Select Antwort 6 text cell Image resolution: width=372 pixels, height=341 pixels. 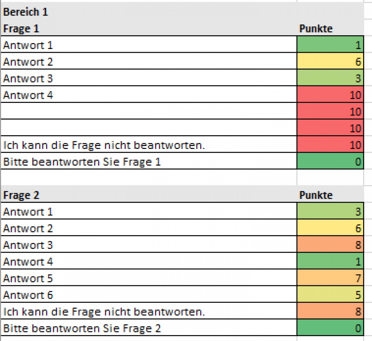[x=149, y=294]
